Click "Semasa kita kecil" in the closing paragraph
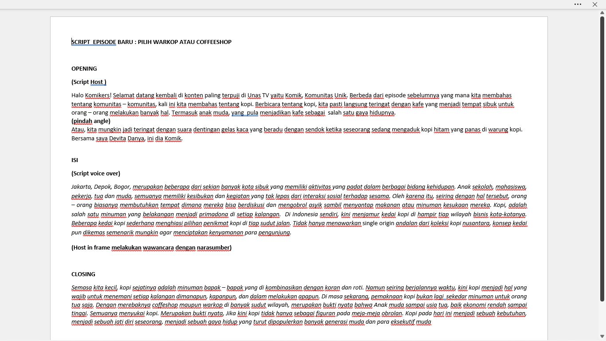This screenshot has width=606, height=341. (x=94, y=288)
